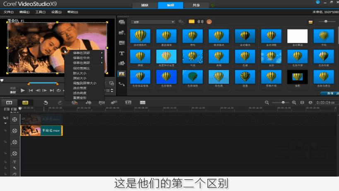The width and height of the screenshot is (339, 191).
Task: Adjust library thumbnail size slider
Action: (326, 22)
